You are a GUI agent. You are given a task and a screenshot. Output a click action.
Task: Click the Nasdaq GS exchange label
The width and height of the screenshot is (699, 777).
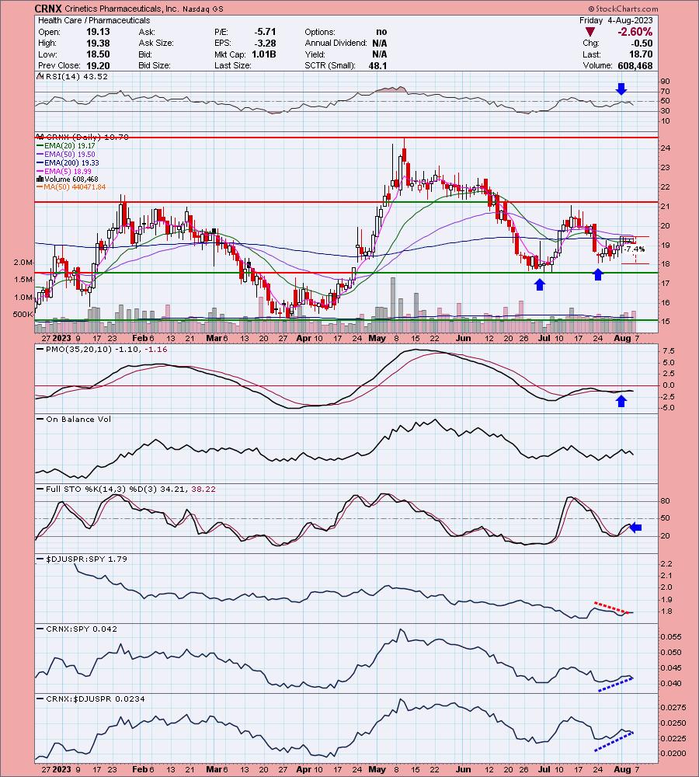tap(203, 9)
